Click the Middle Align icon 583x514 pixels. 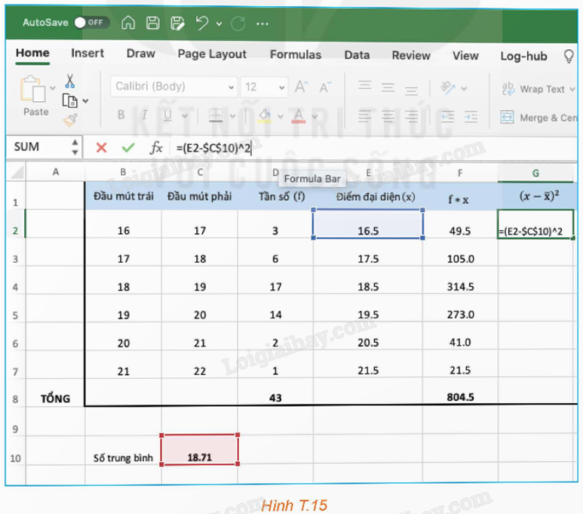388,87
